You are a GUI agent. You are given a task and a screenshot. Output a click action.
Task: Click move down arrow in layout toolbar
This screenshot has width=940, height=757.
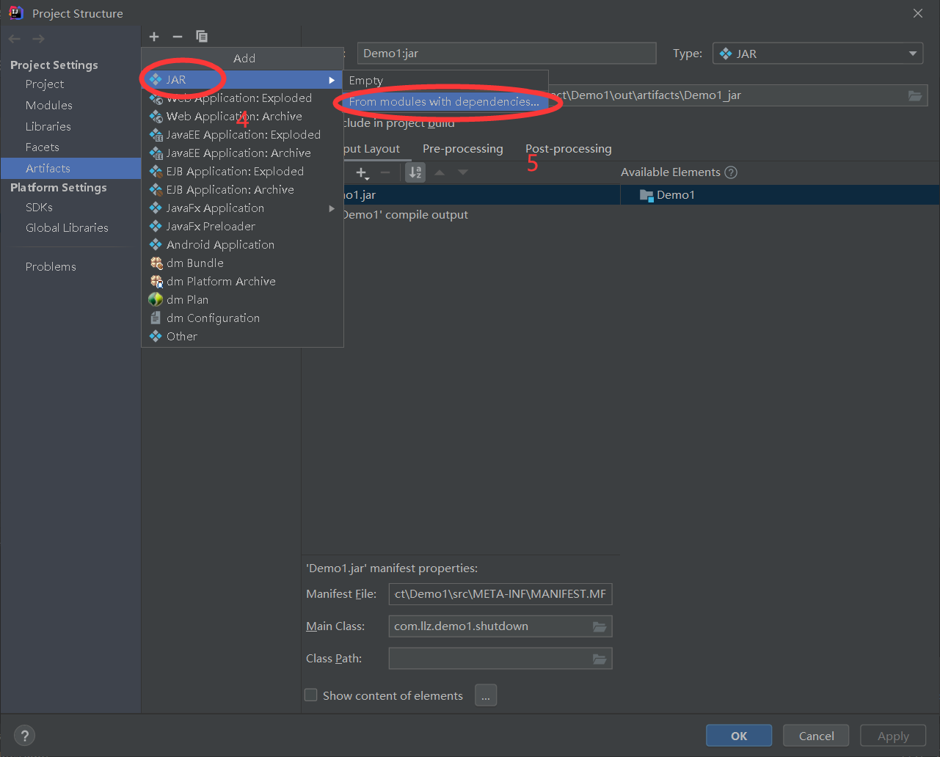coord(462,172)
